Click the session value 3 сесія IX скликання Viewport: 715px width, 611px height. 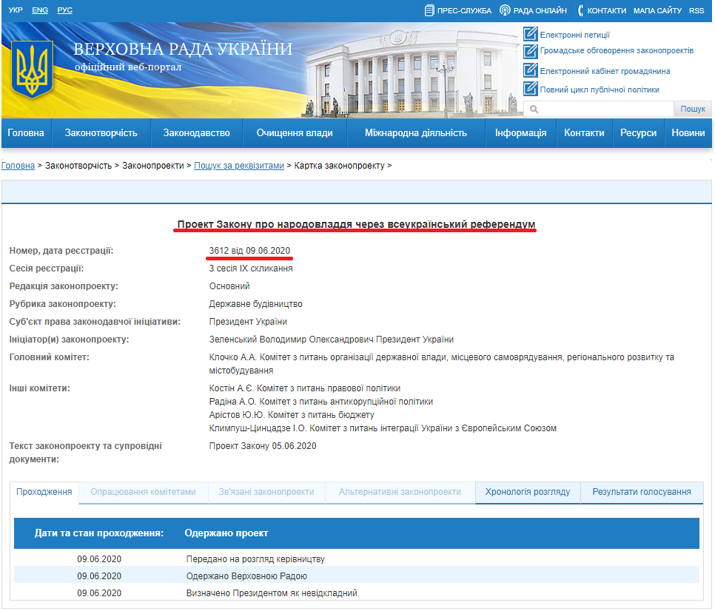(251, 269)
